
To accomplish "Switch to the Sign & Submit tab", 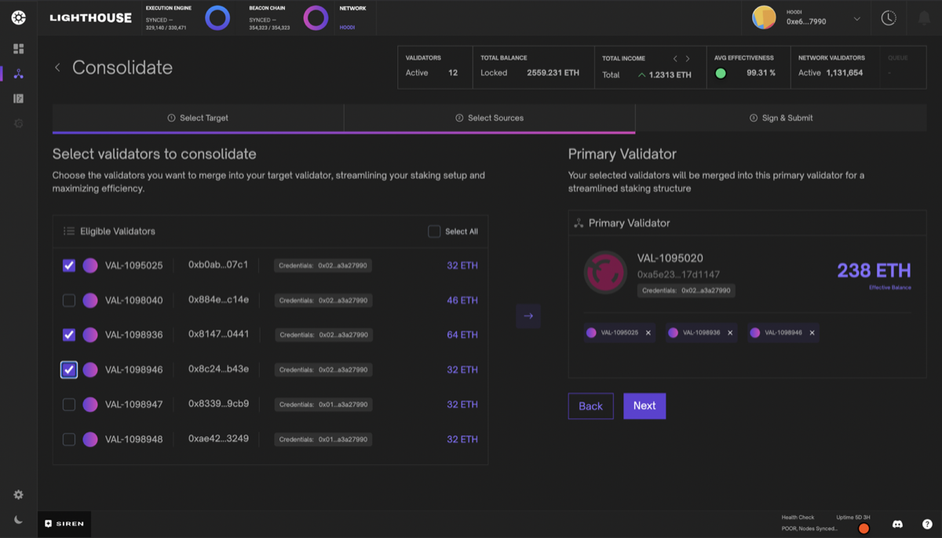I will click(x=781, y=118).
